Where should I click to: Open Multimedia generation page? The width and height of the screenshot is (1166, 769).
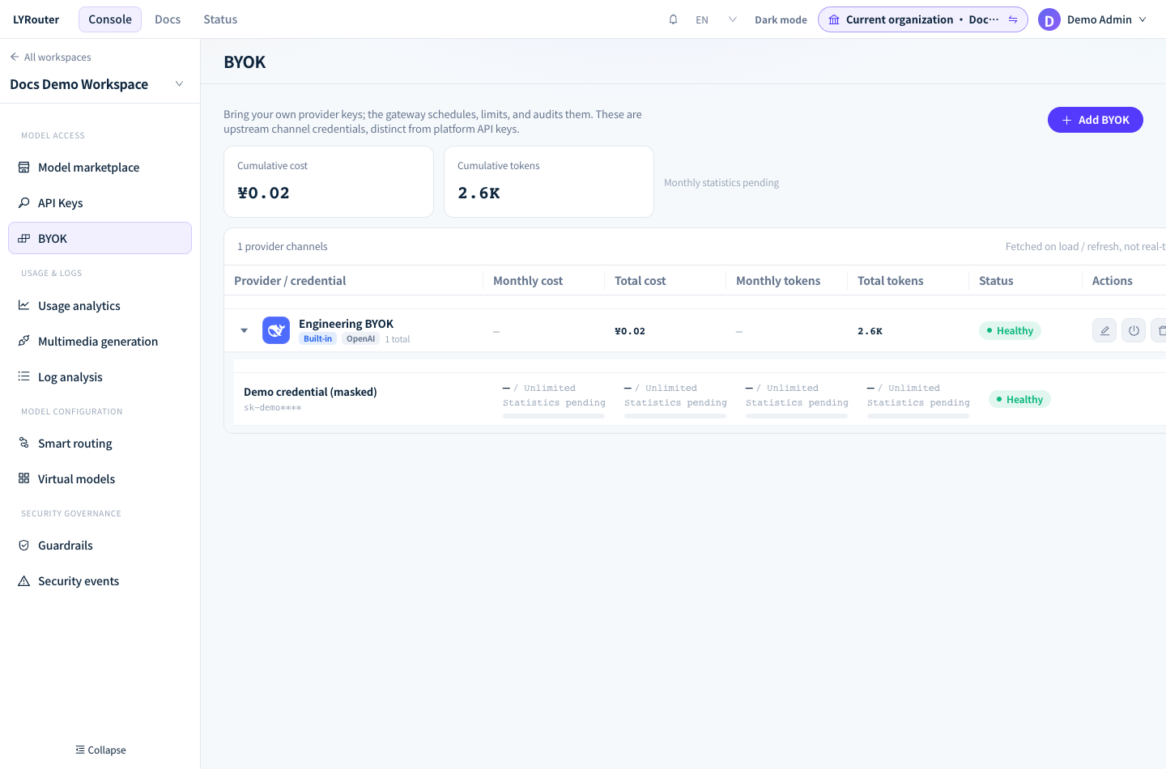pyautogui.click(x=100, y=342)
